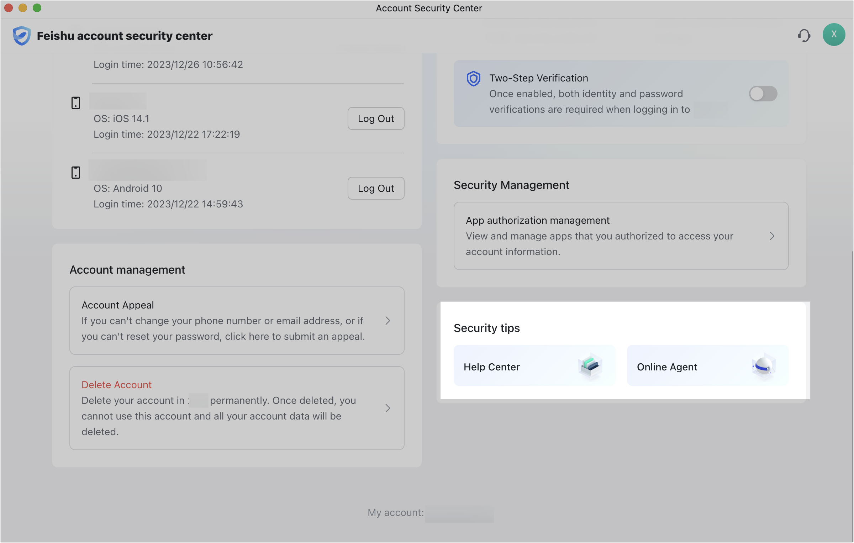Enable the Two-Step Verification toggle
Image resolution: width=854 pixels, height=543 pixels.
click(x=763, y=94)
